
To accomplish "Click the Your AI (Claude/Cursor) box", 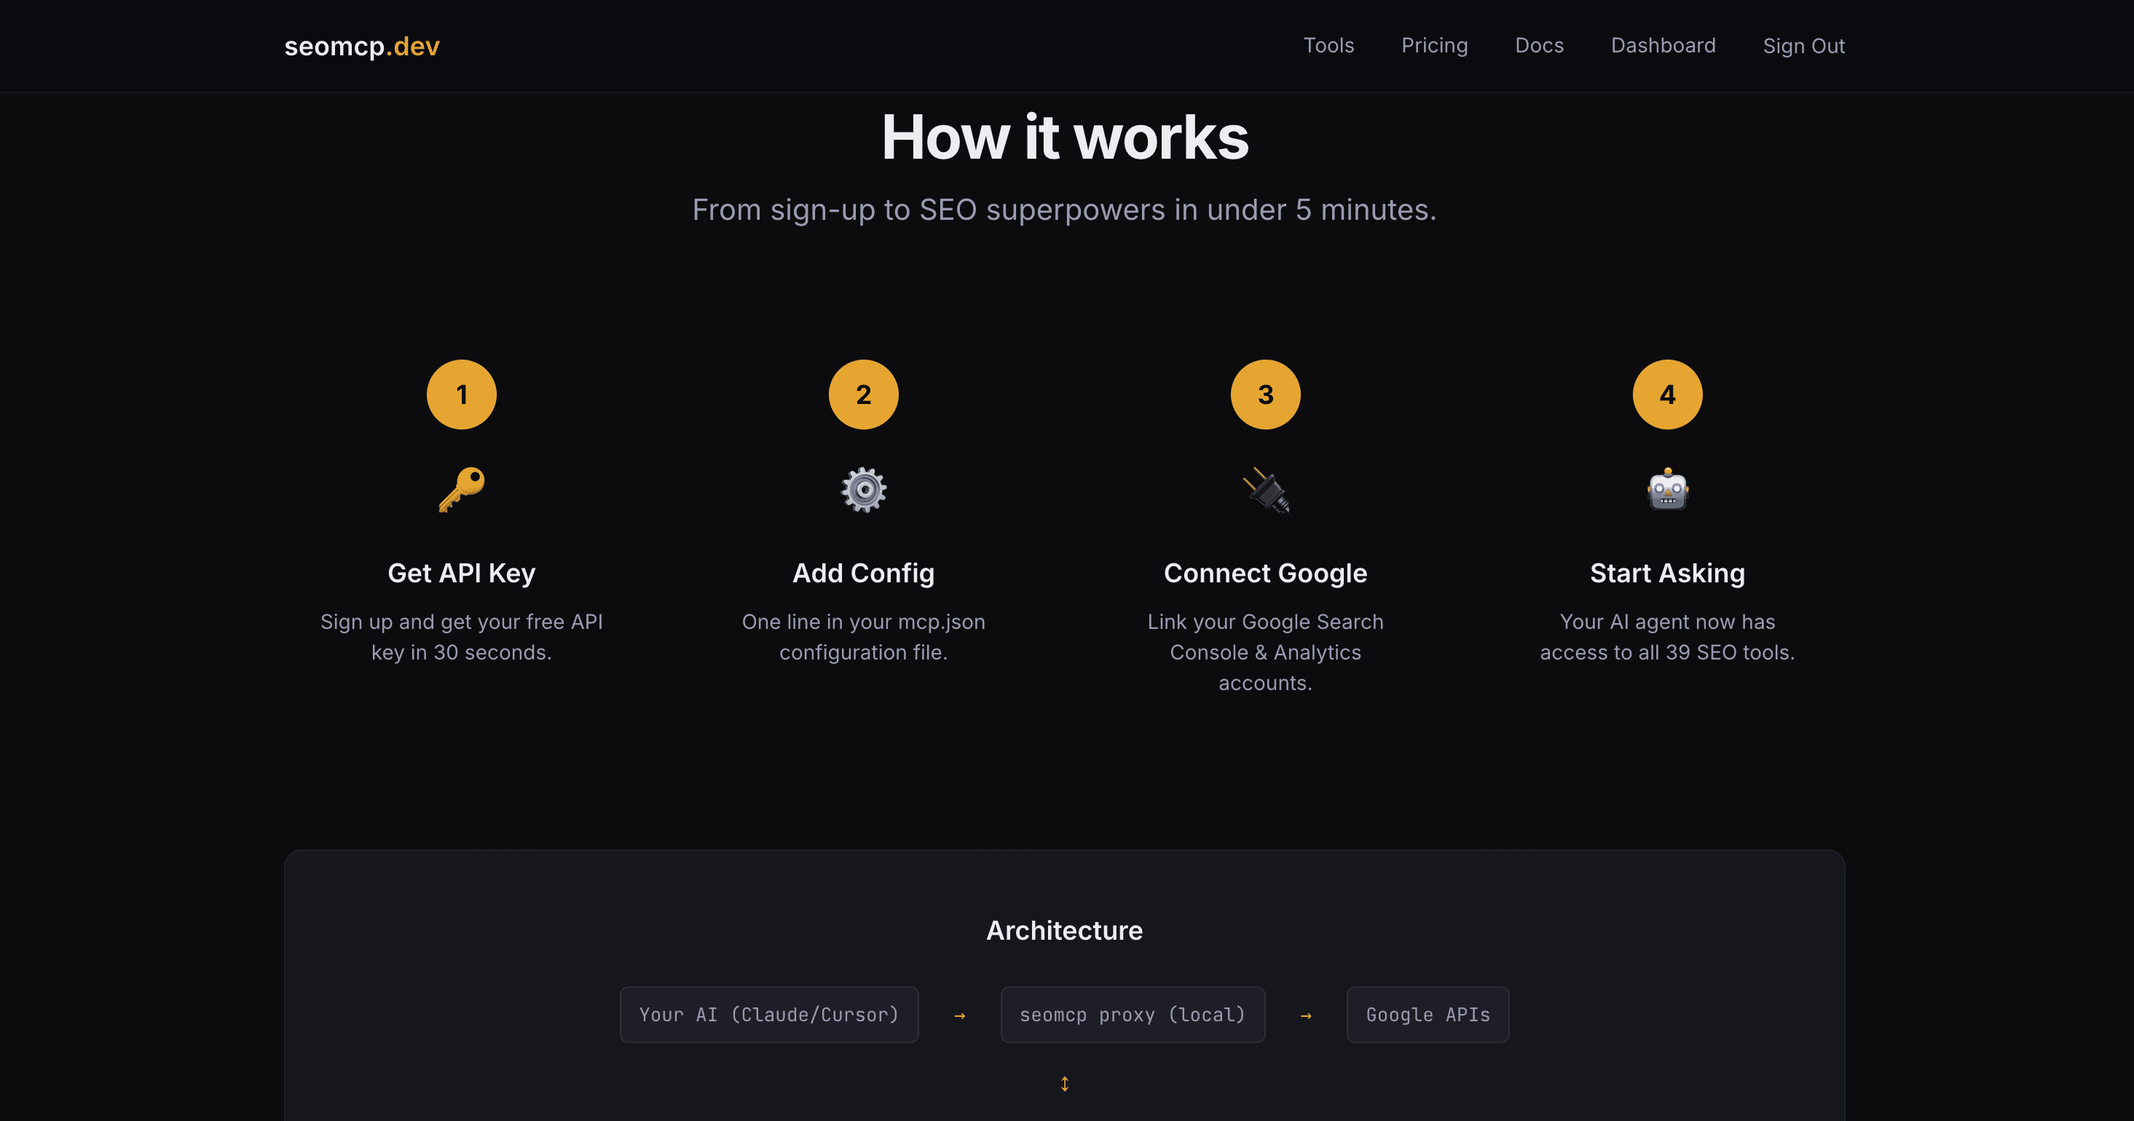I will 769,1014.
